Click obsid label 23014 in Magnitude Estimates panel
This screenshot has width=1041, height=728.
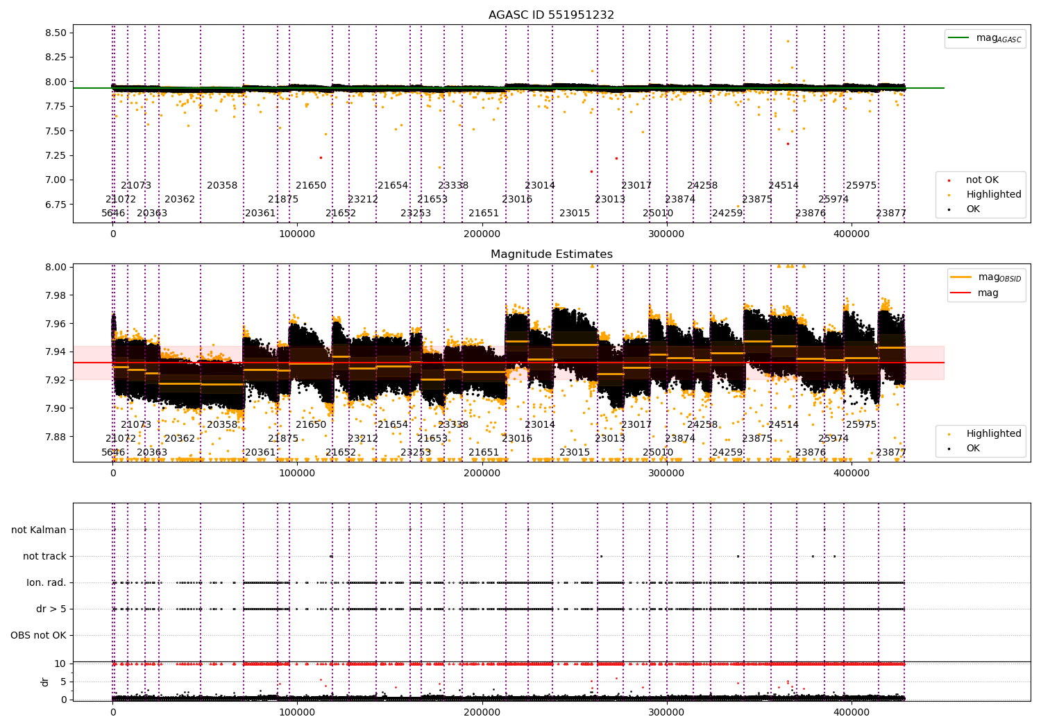pyautogui.click(x=540, y=424)
